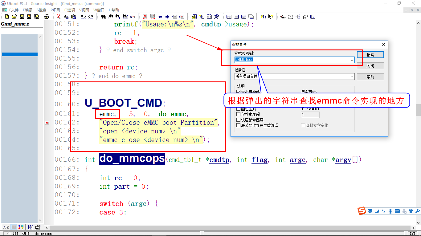
Task: Click the Undo arrow icon
Action: pyautogui.click(x=84, y=17)
